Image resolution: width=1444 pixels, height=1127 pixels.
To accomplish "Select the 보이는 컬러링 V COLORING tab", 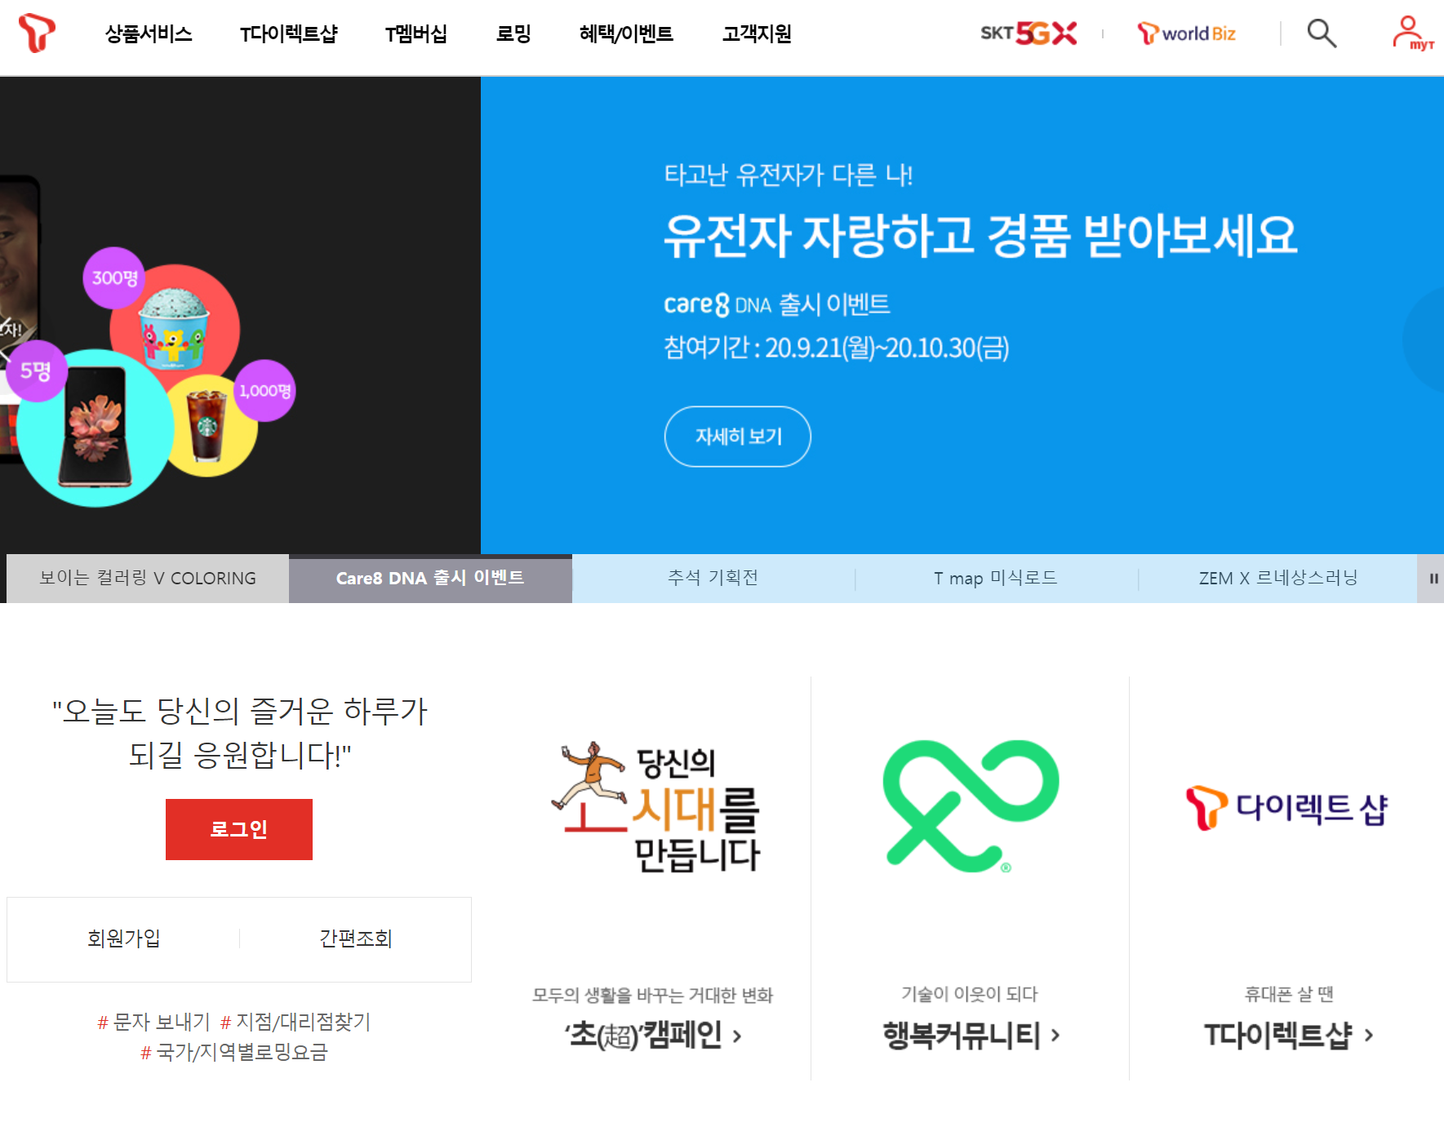I will [148, 579].
